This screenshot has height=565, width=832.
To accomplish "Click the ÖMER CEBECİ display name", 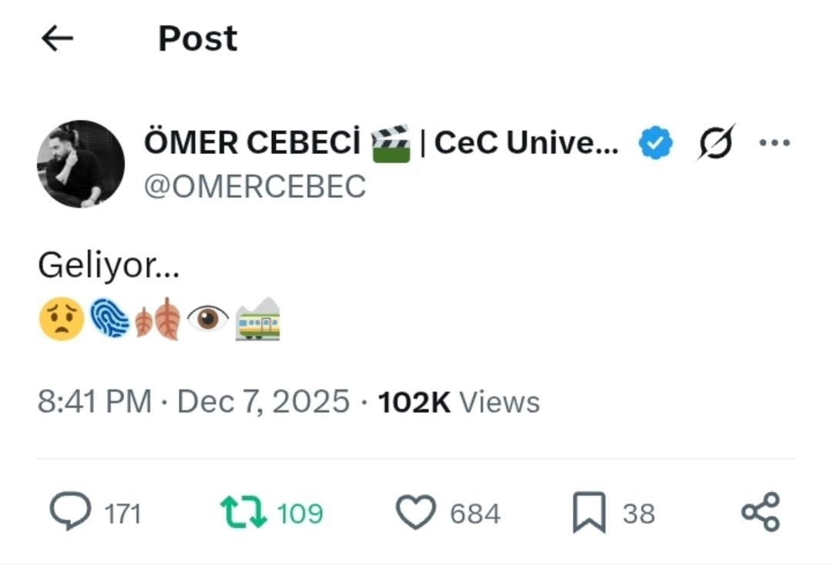I will pyautogui.click(x=253, y=143).
